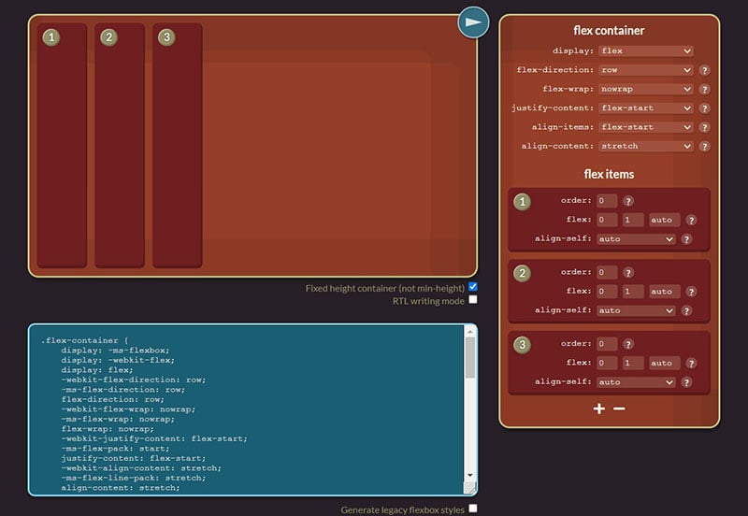Toggle Fixed height container checkbox

(x=473, y=287)
